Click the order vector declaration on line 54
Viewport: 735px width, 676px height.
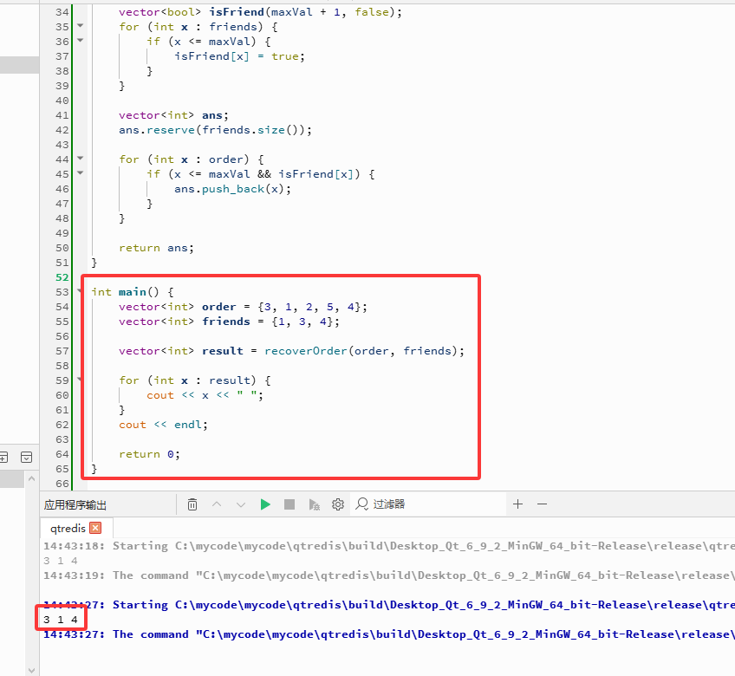(x=243, y=307)
